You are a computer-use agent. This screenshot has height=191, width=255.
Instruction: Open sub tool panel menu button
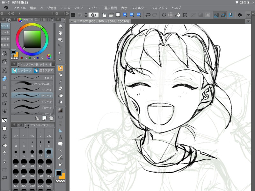pos(14,64)
